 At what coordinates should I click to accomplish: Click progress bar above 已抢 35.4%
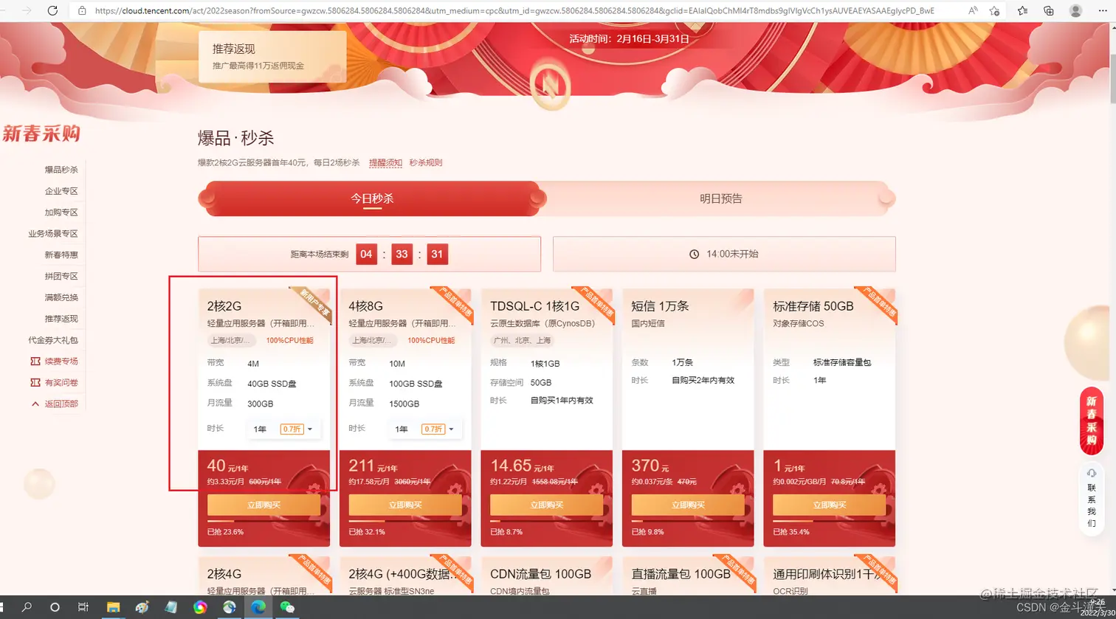coord(830,522)
